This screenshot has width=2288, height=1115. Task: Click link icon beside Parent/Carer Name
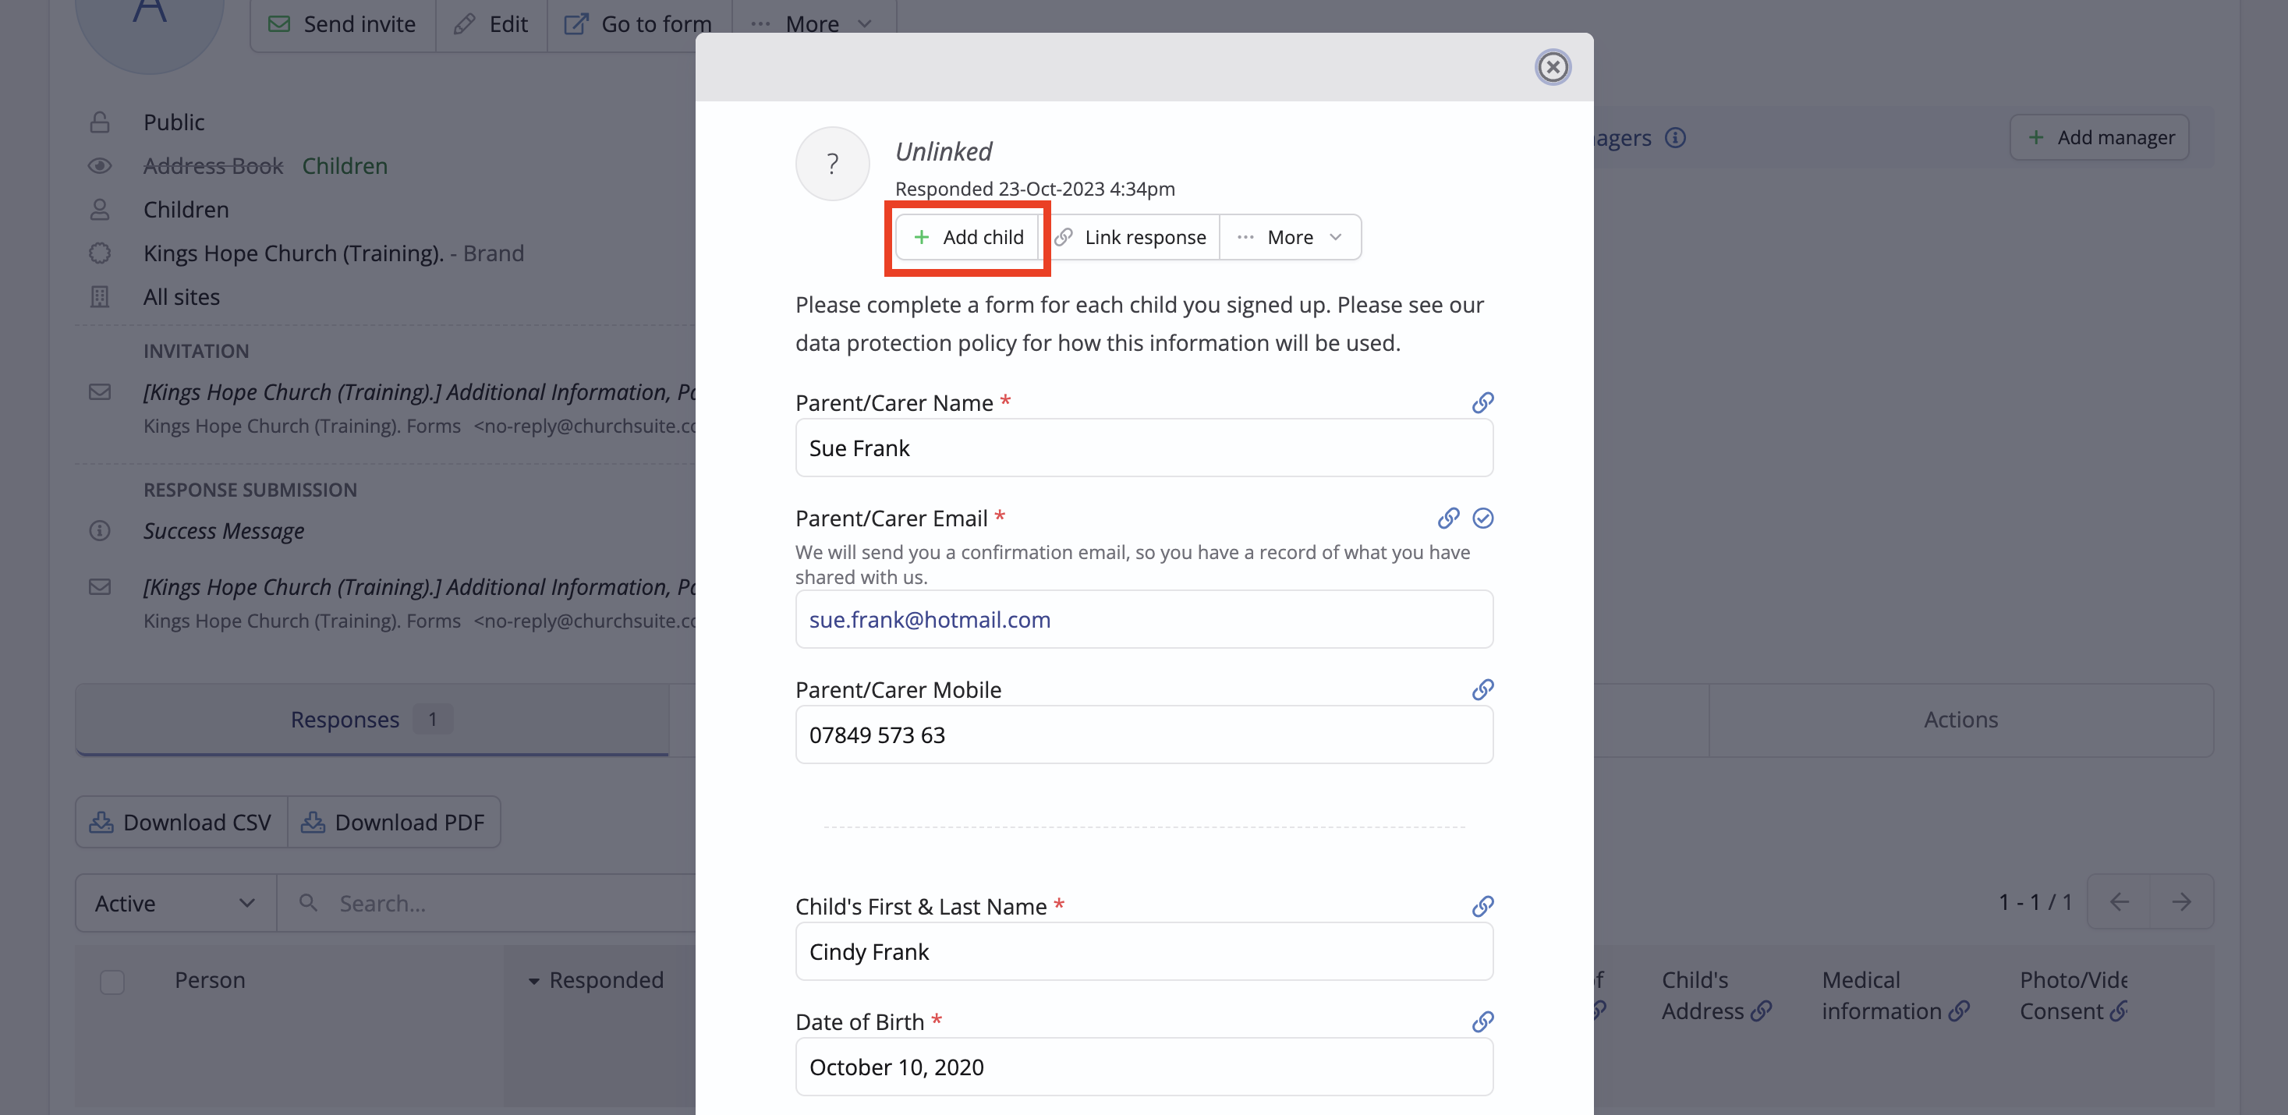click(x=1482, y=403)
